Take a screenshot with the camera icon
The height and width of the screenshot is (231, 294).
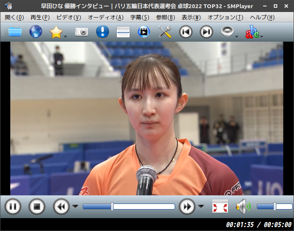coord(82,32)
